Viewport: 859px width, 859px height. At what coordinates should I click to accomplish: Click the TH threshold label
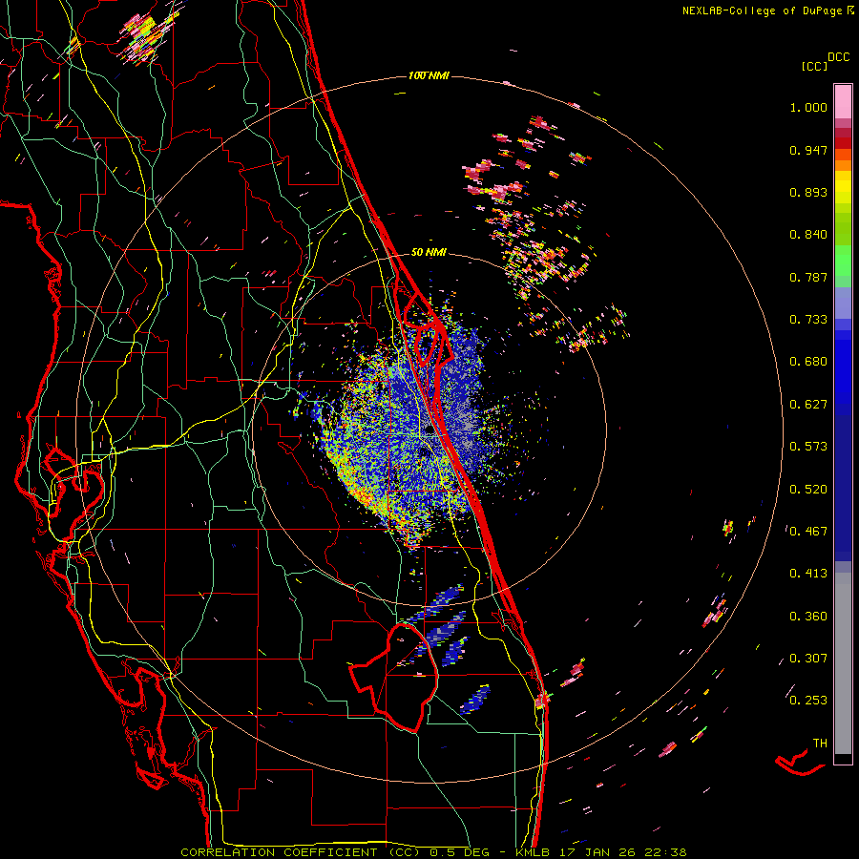click(820, 744)
